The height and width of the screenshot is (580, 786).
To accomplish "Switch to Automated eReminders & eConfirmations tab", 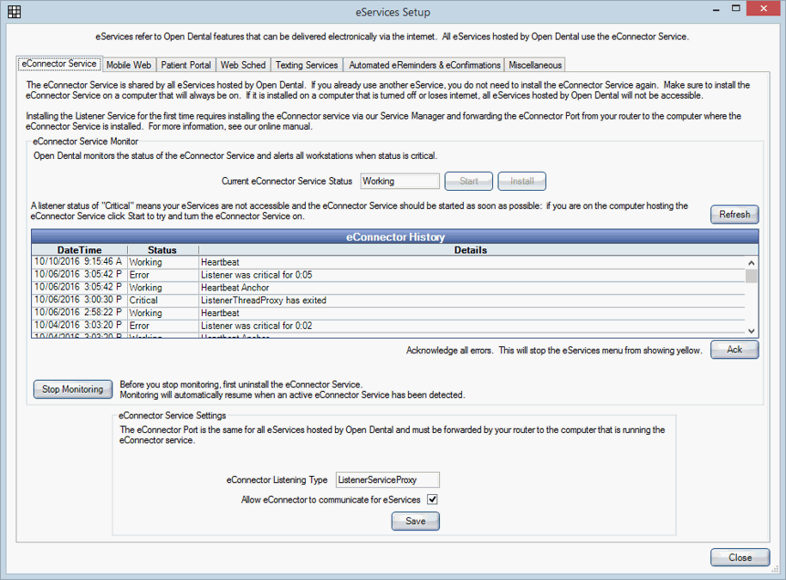I will click(x=424, y=65).
